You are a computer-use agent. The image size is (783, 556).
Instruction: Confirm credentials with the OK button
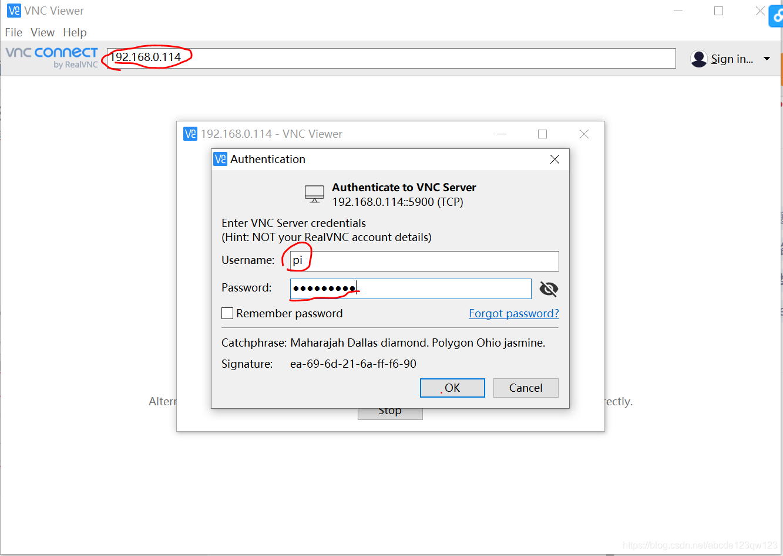pyautogui.click(x=452, y=388)
